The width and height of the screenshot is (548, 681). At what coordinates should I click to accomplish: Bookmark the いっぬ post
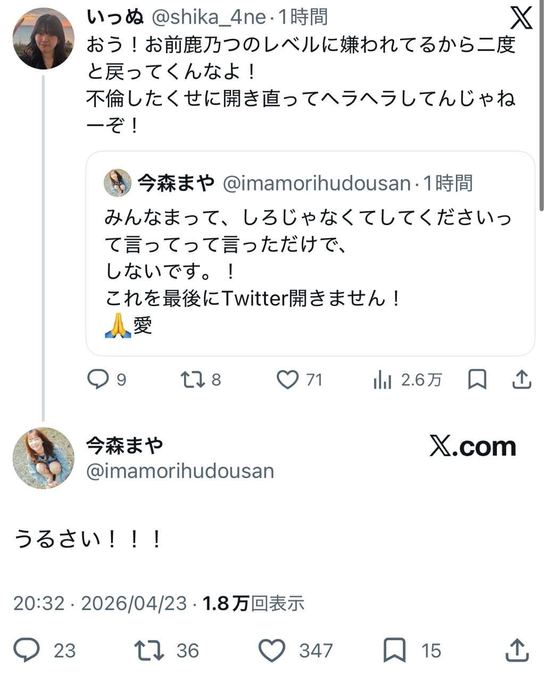tap(477, 379)
